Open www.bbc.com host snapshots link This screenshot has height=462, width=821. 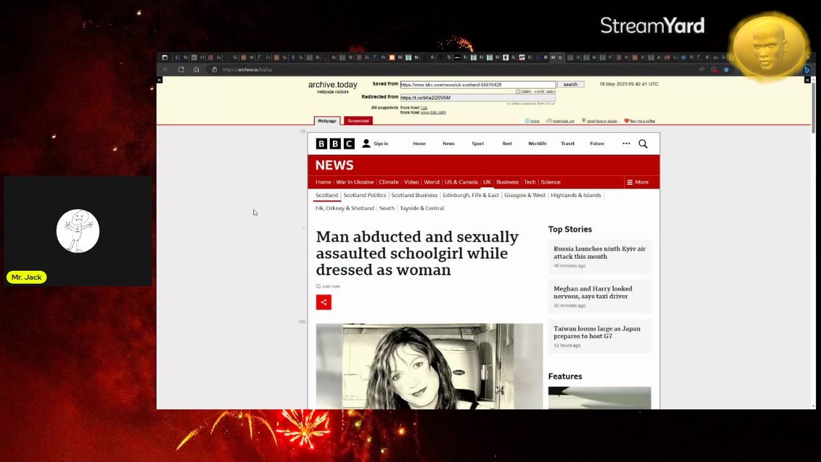433,112
